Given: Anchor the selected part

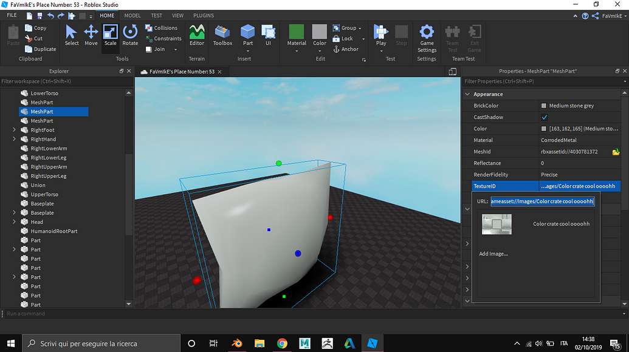Looking at the screenshot, I should click(x=345, y=49).
